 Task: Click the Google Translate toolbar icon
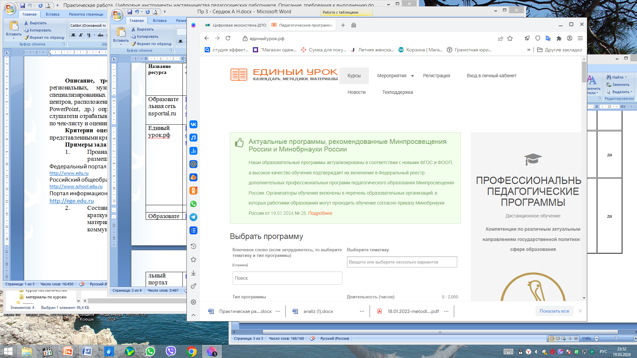tap(548, 38)
